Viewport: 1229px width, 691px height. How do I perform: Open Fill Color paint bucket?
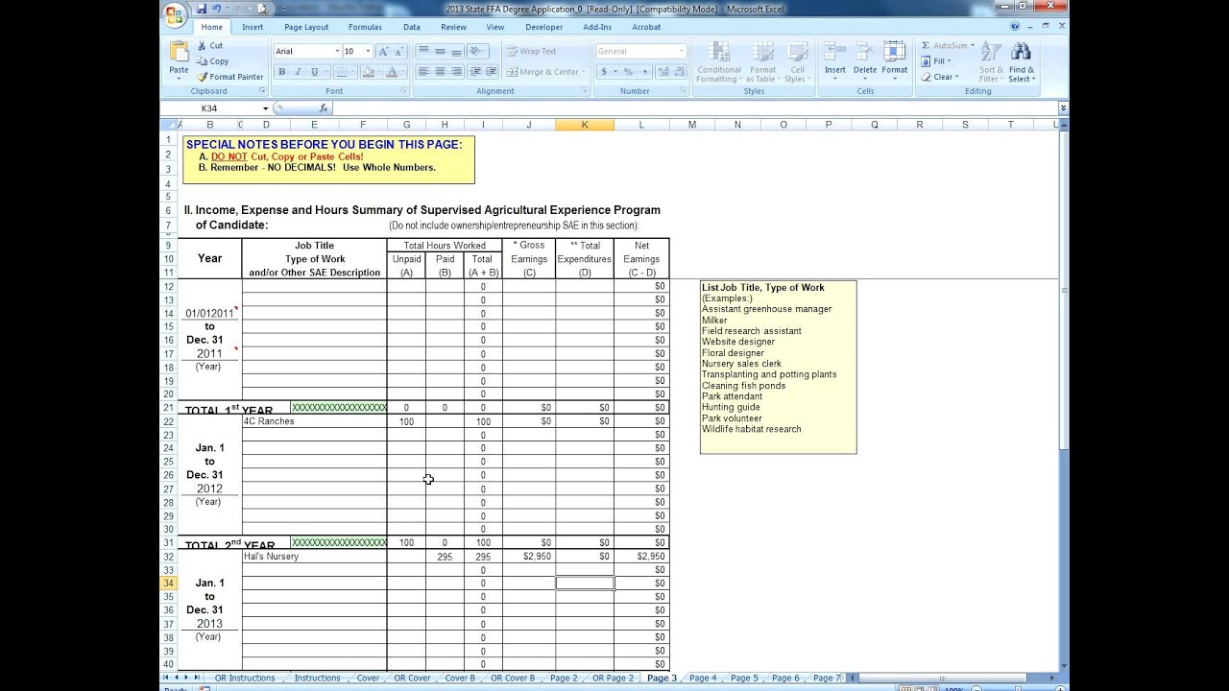[369, 72]
